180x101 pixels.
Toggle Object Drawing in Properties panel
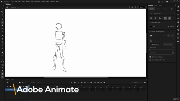(x=151, y=18)
